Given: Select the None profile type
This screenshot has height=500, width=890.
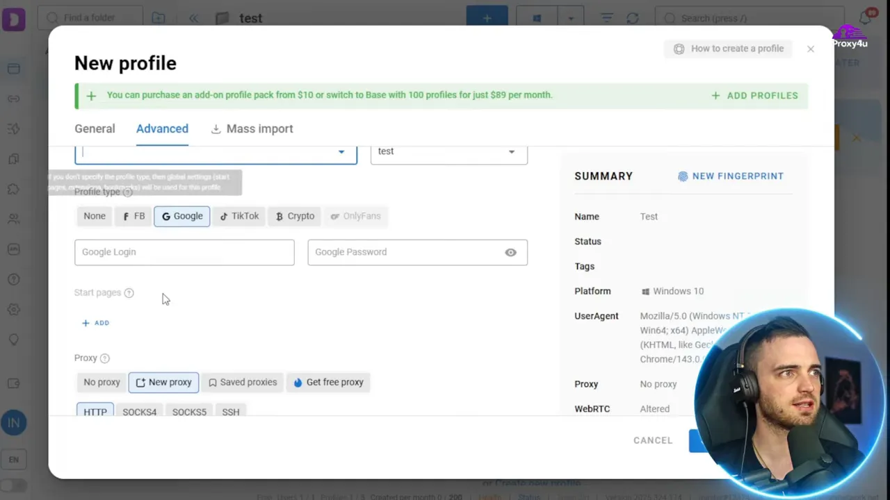Looking at the screenshot, I should click(x=94, y=216).
